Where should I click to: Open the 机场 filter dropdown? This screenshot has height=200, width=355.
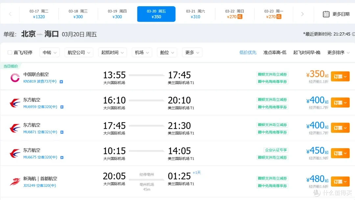[x=142, y=52]
